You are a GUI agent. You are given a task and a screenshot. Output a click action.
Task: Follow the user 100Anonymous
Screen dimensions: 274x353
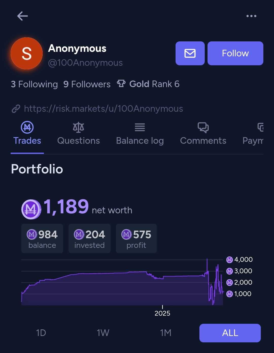coord(235,53)
